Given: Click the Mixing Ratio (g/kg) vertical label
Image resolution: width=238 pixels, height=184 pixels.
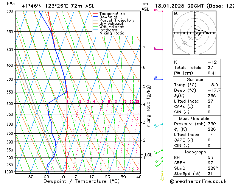Looking at the screenshot, I should (x=149, y=106).
